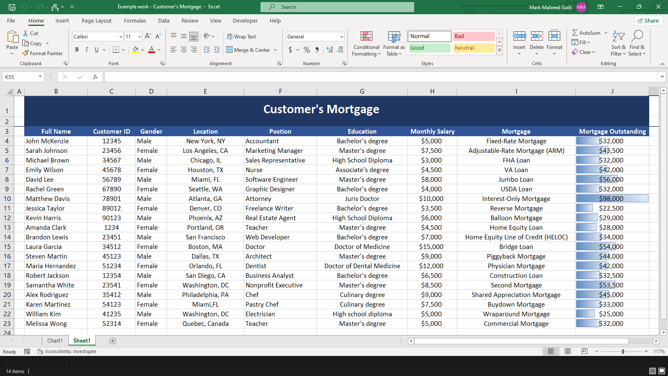Switch to the Page Layout tab
The height and width of the screenshot is (376, 668).
coord(96,21)
